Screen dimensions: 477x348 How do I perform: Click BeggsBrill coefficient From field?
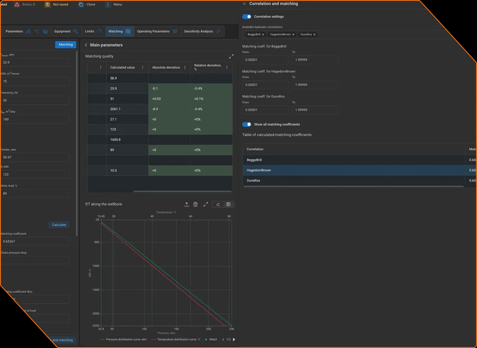(265, 60)
